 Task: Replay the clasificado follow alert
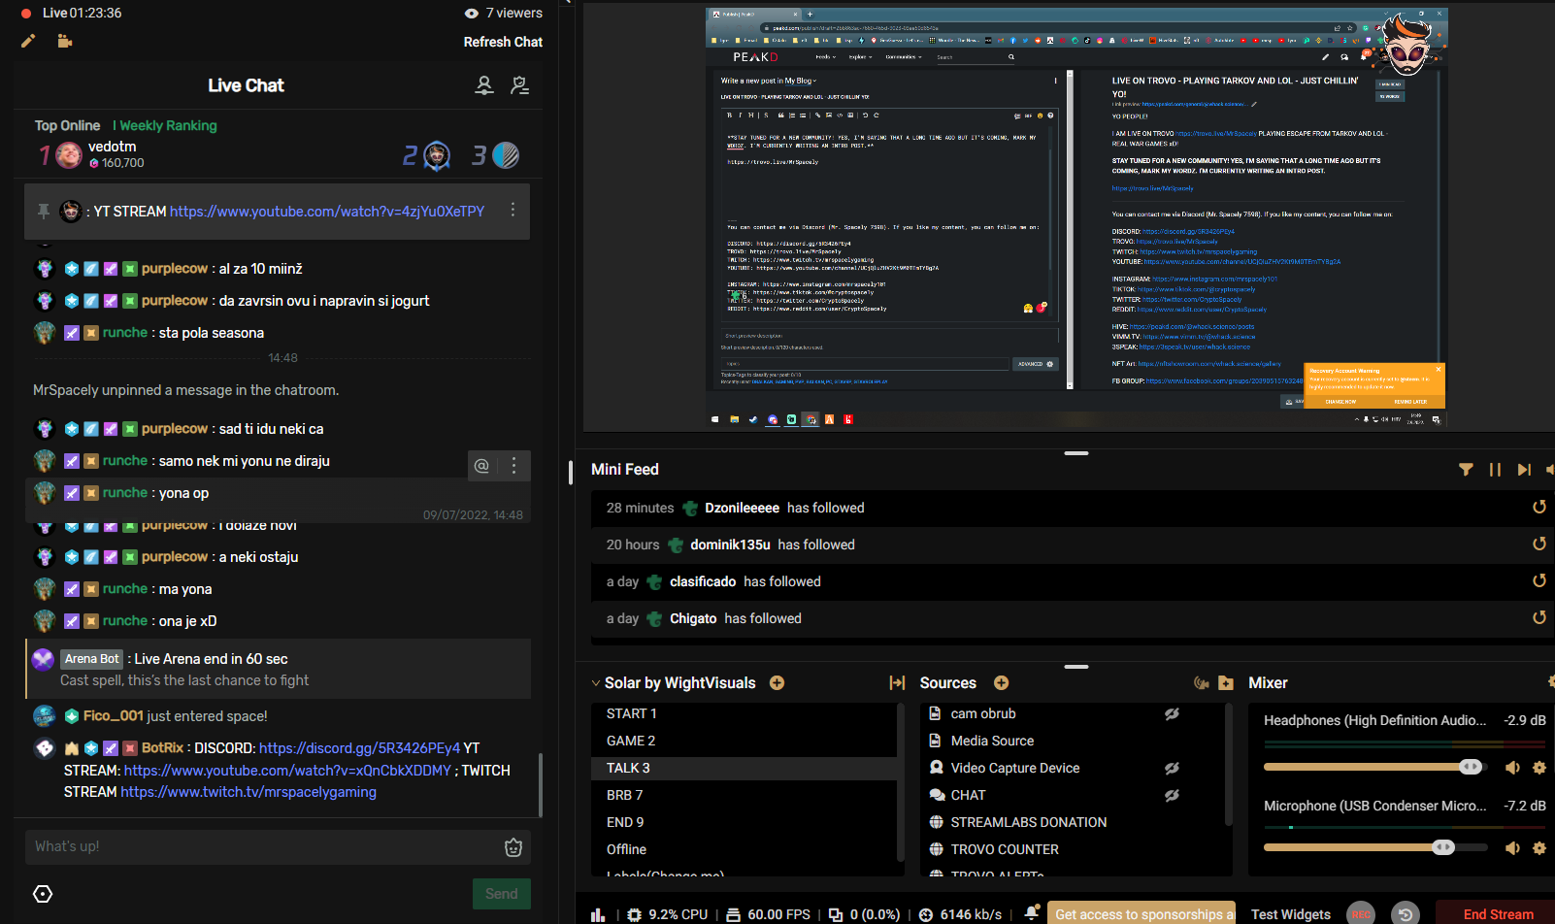(x=1538, y=581)
